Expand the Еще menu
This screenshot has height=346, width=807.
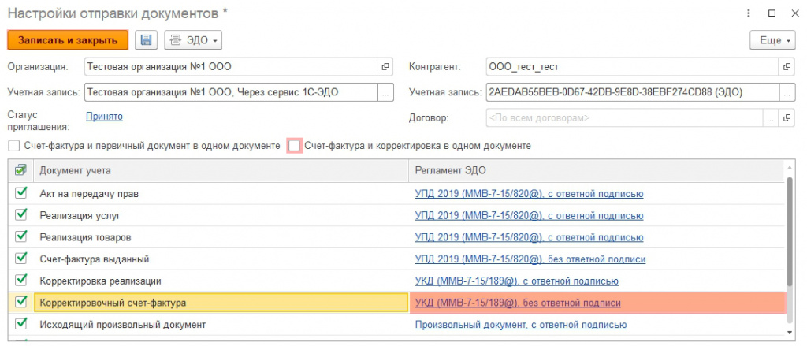coord(770,40)
